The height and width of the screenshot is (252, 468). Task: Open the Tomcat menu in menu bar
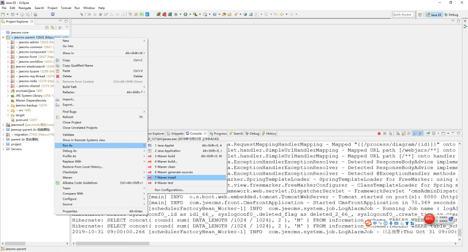point(66,8)
